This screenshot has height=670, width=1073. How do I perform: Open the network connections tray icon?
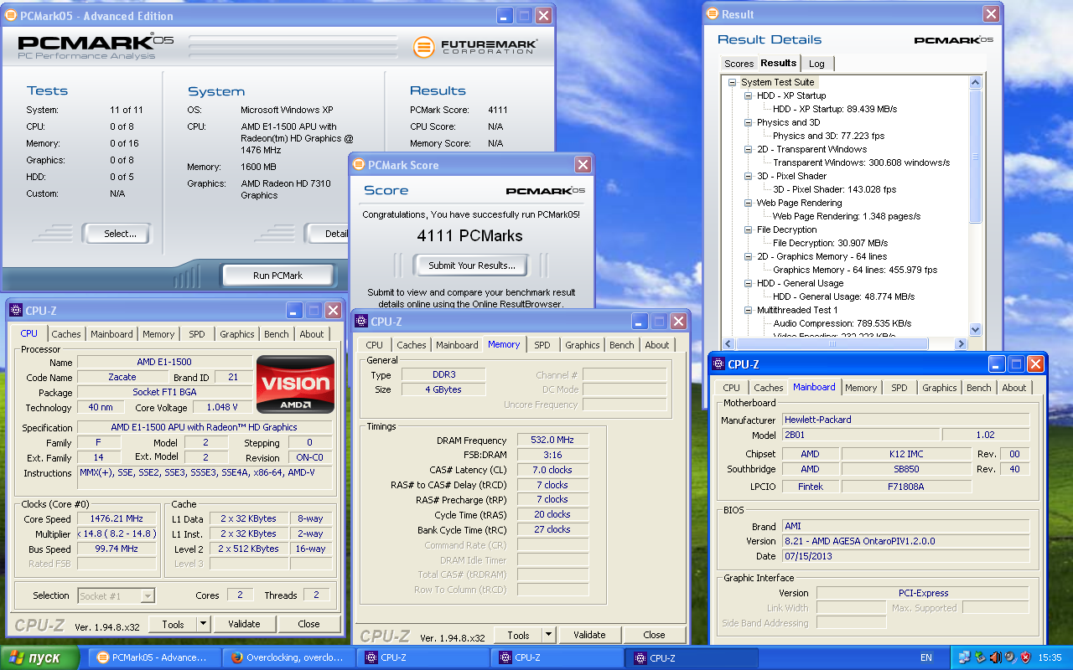pyautogui.click(x=964, y=657)
